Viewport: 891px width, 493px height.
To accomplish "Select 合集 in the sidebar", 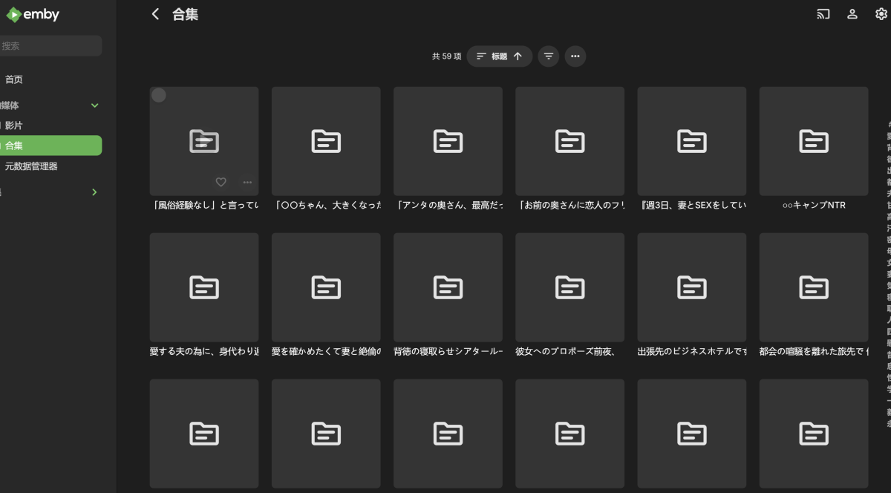I will (x=51, y=146).
